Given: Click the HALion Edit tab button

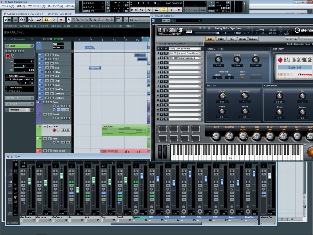Looking at the screenshot, I should 210,39.
